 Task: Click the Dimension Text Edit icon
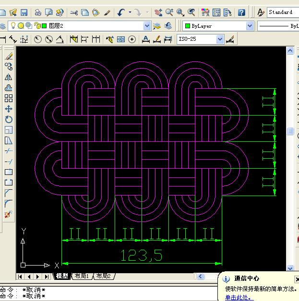157,39
